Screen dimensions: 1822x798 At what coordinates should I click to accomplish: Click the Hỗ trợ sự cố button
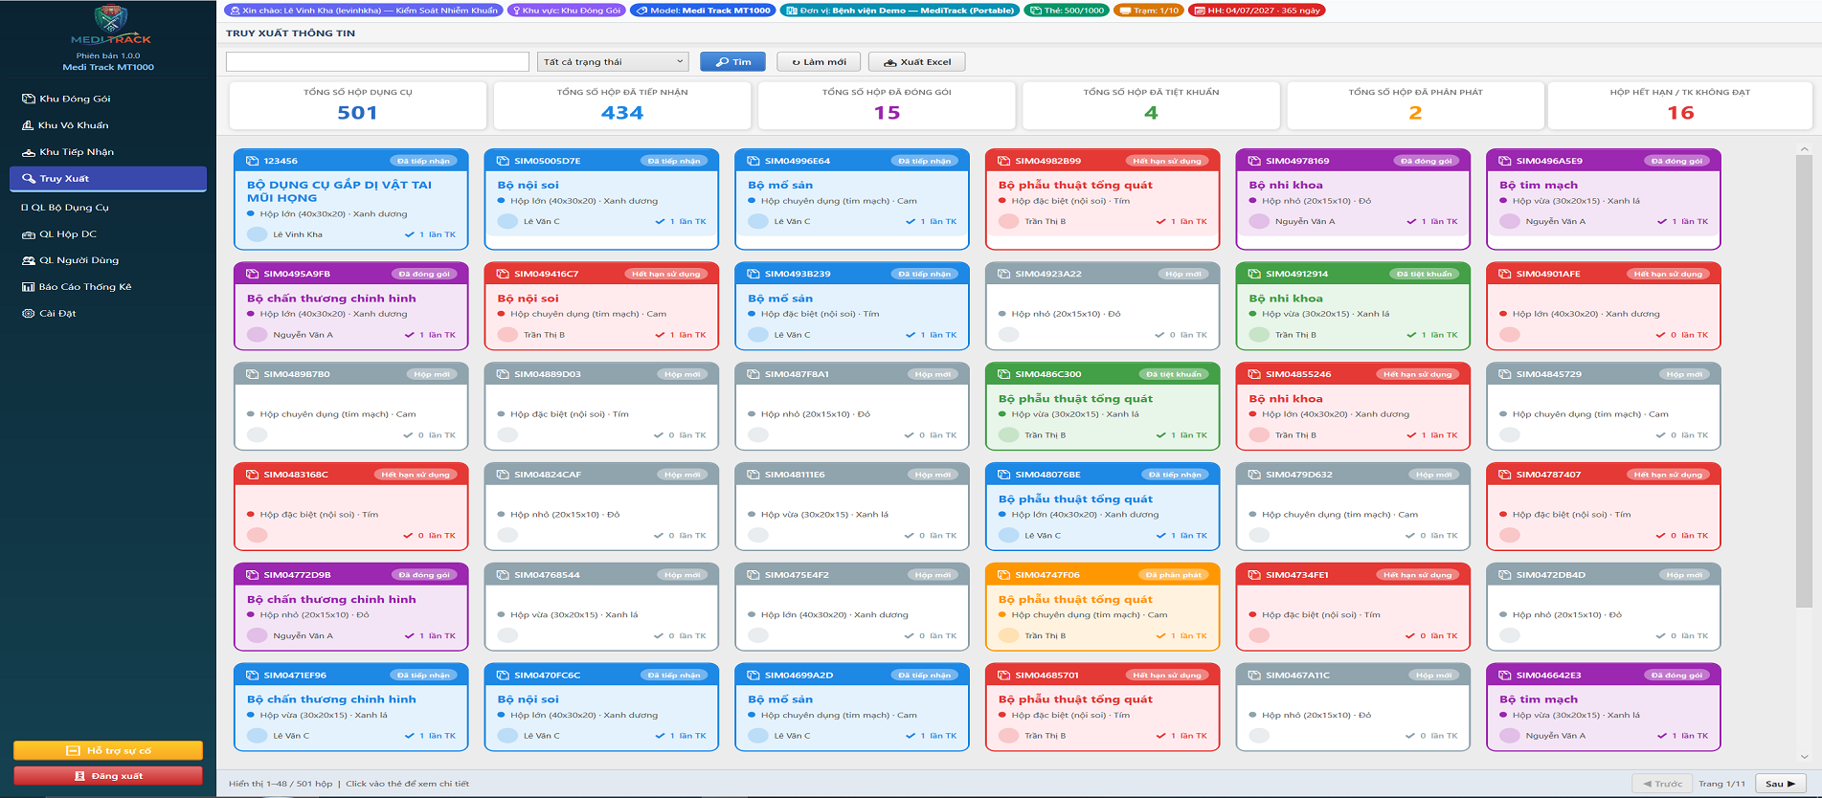click(x=108, y=751)
